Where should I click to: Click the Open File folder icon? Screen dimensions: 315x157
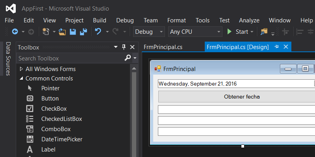point(62,32)
